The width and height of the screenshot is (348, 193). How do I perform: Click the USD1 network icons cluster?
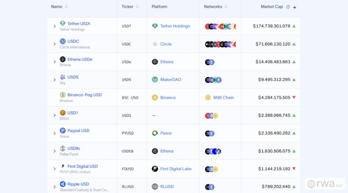(211, 115)
